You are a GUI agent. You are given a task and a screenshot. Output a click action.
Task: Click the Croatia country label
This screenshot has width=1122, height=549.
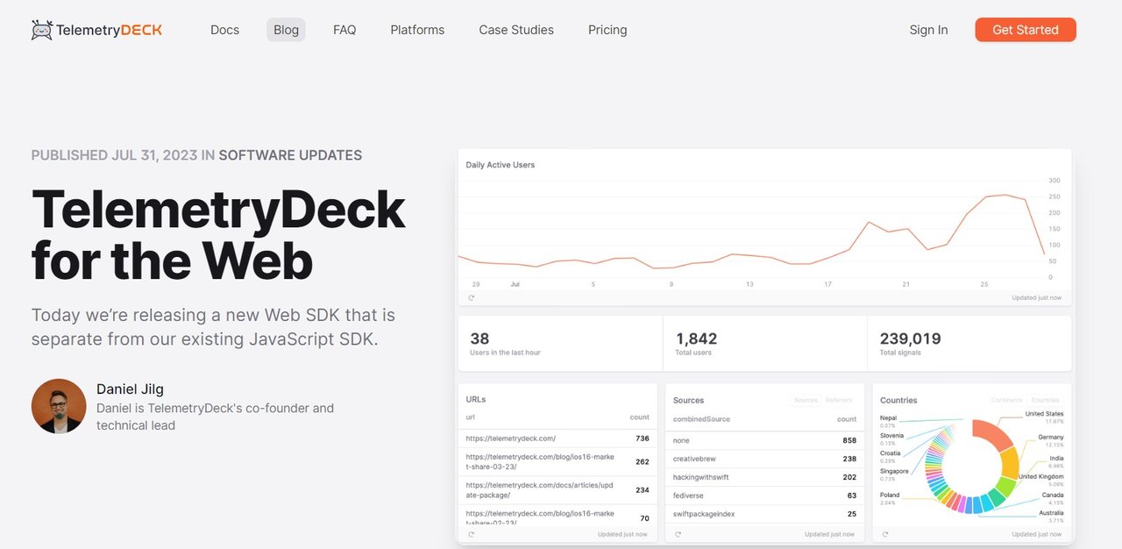pyautogui.click(x=891, y=453)
